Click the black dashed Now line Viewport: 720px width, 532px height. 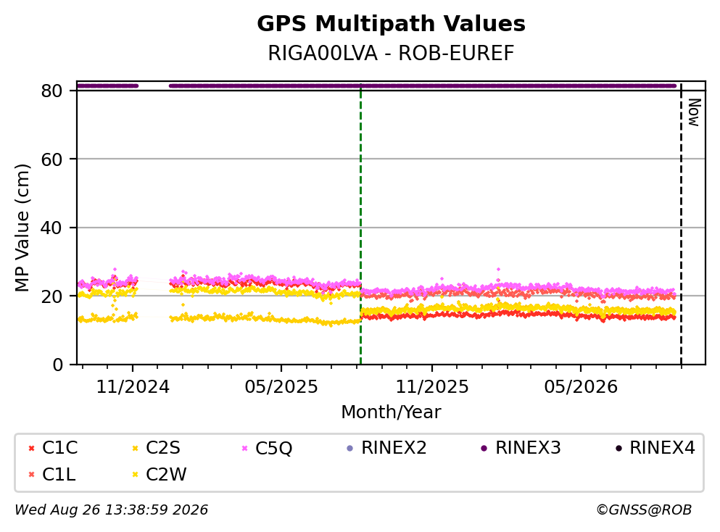tap(681, 224)
